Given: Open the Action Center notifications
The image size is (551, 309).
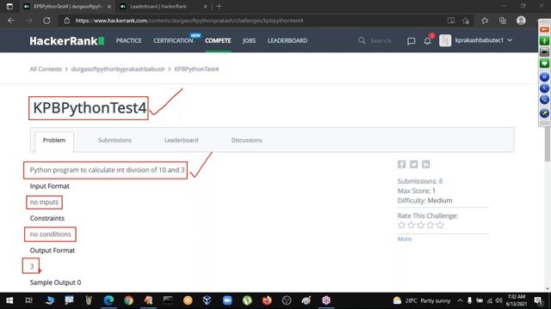Looking at the screenshot, I should [x=538, y=300].
